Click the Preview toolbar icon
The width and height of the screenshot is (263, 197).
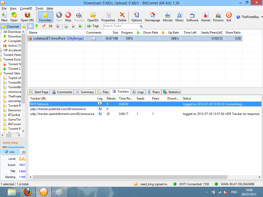(79, 17)
